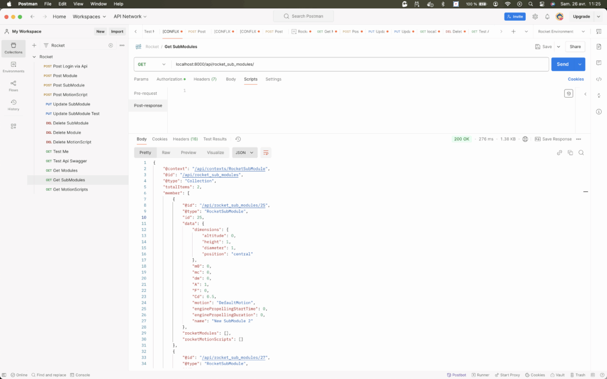Open comments pane icon in right sidebar
This screenshot has width=607, height=379.
[x=599, y=63]
